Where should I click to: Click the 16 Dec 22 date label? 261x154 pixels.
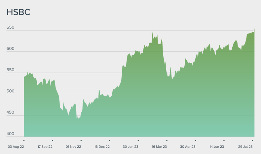(102, 147)
